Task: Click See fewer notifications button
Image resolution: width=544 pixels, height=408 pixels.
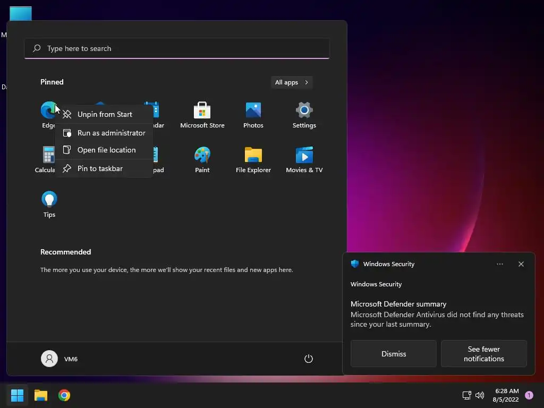Action: point(483,353)
